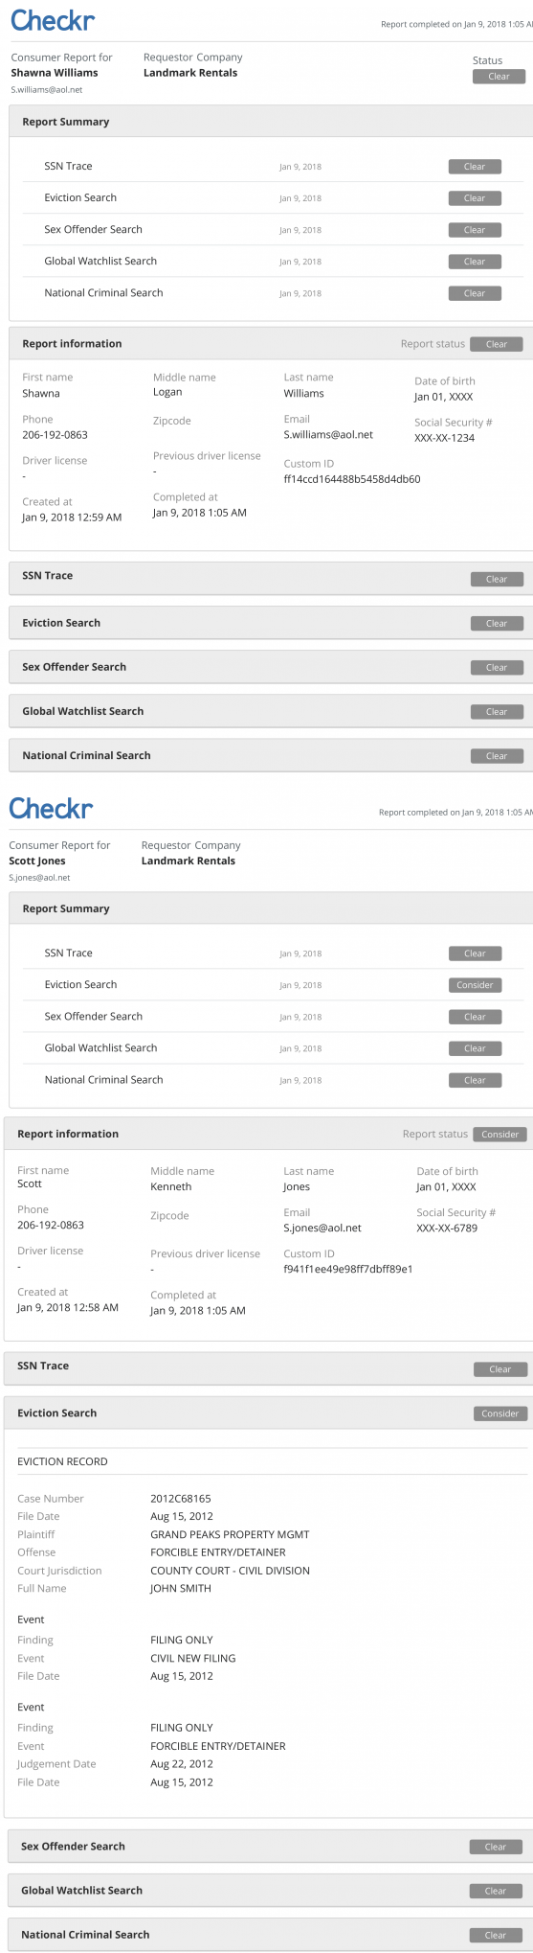Click the Consider badge beside Report status
This screenshot has height=1953, width=533.
[500, 1134]
